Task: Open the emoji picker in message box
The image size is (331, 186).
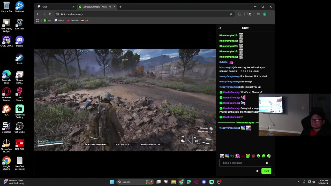Action: tap(267, 163)
